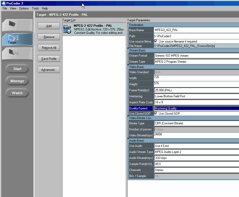Collapse the Video-Basic section
The width and height of the screenshot is (239, 197).
(128, 65)
